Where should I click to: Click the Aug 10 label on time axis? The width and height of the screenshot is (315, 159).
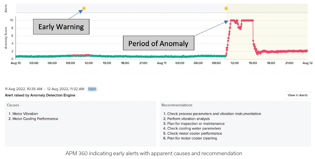pyautogui.click(x=16, y=63)
